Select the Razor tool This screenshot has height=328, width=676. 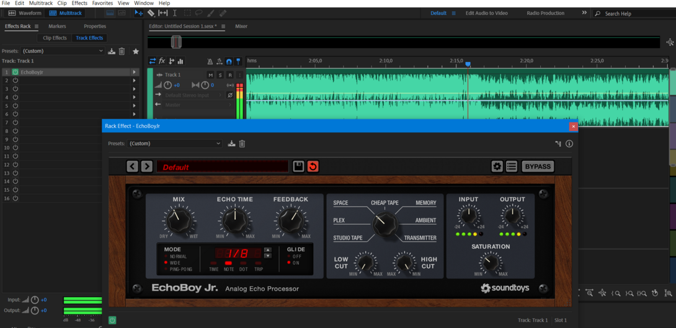(151, 13)
